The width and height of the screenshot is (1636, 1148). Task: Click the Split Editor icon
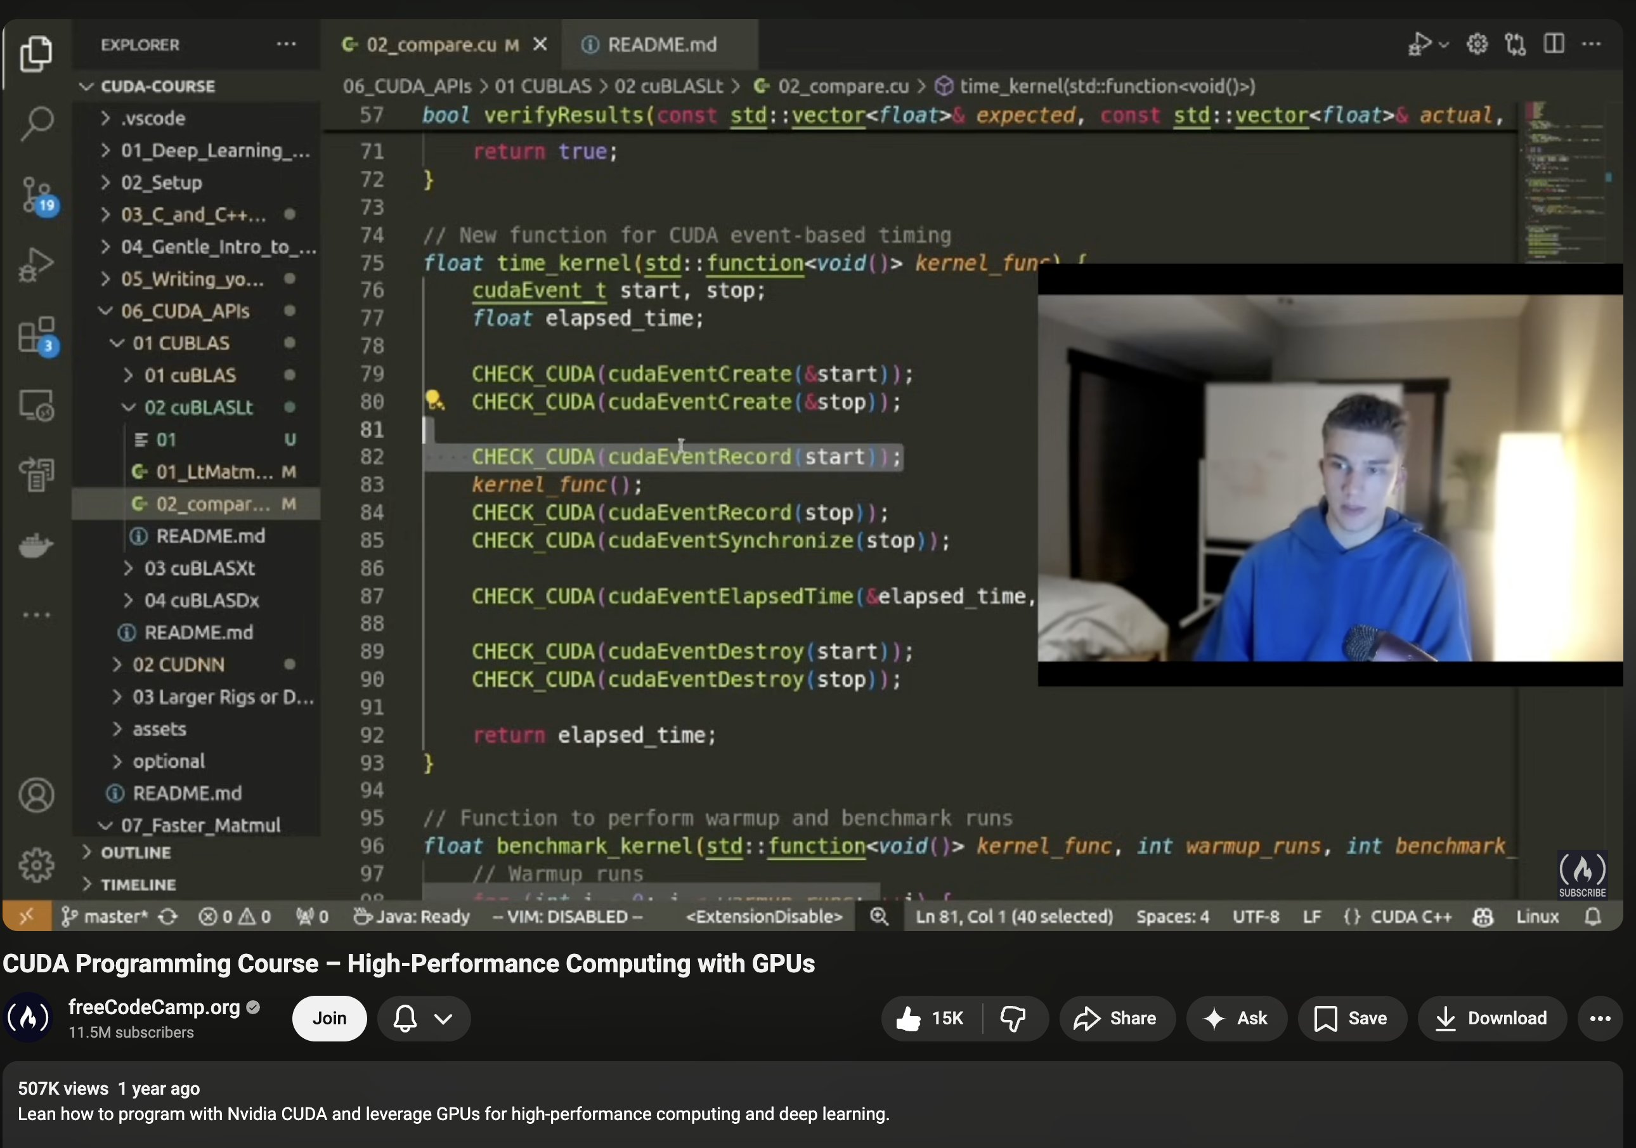pos(1554,44)
